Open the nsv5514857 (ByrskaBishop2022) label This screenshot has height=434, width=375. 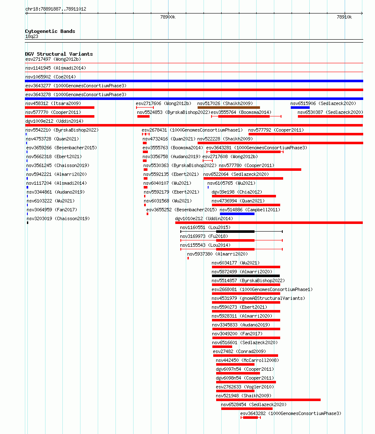248,280
